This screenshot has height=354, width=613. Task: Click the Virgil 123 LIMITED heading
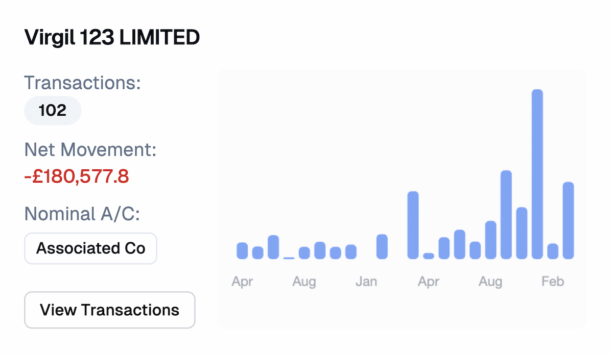(x=112, y=38)
